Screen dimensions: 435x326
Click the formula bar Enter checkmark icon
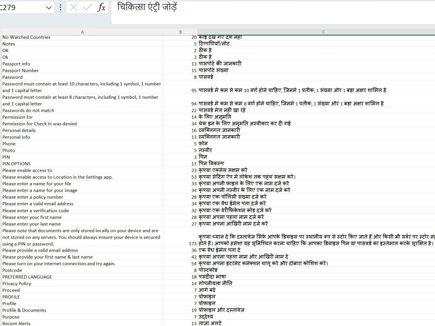(87, 7)
